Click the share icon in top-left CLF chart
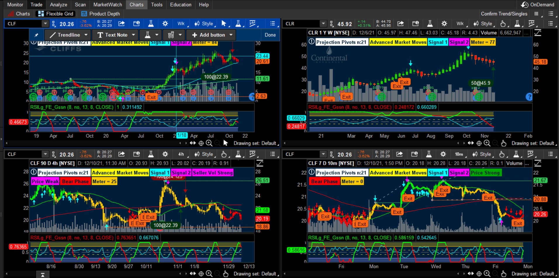The height and width of the screenshot is (278, 559). (x=122, y=24)
